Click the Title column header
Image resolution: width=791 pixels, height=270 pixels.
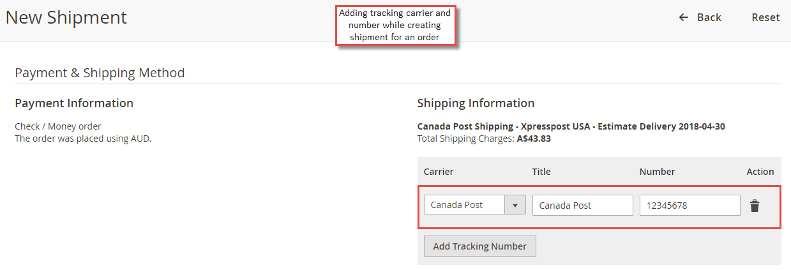click(x=541, y=172)
